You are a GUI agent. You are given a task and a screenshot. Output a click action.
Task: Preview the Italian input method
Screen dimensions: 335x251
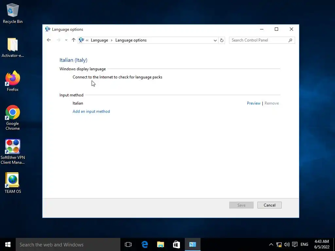coord(254,103)
